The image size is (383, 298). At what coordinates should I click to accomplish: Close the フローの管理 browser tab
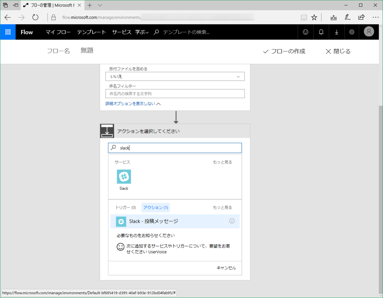click(79, 5)
